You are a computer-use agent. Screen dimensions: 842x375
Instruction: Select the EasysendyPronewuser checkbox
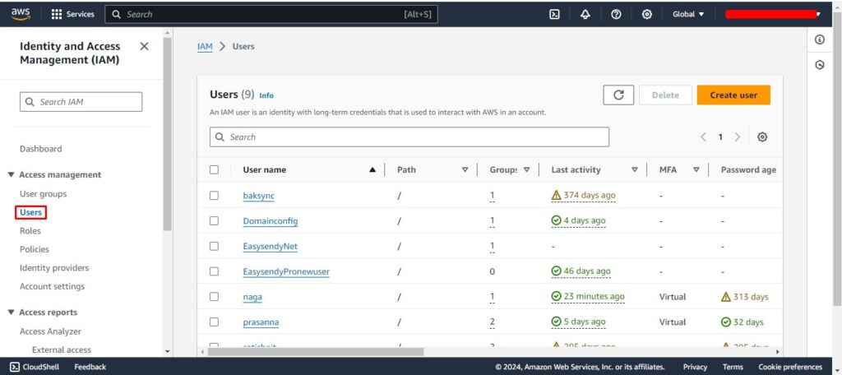(x=215, y=271)
